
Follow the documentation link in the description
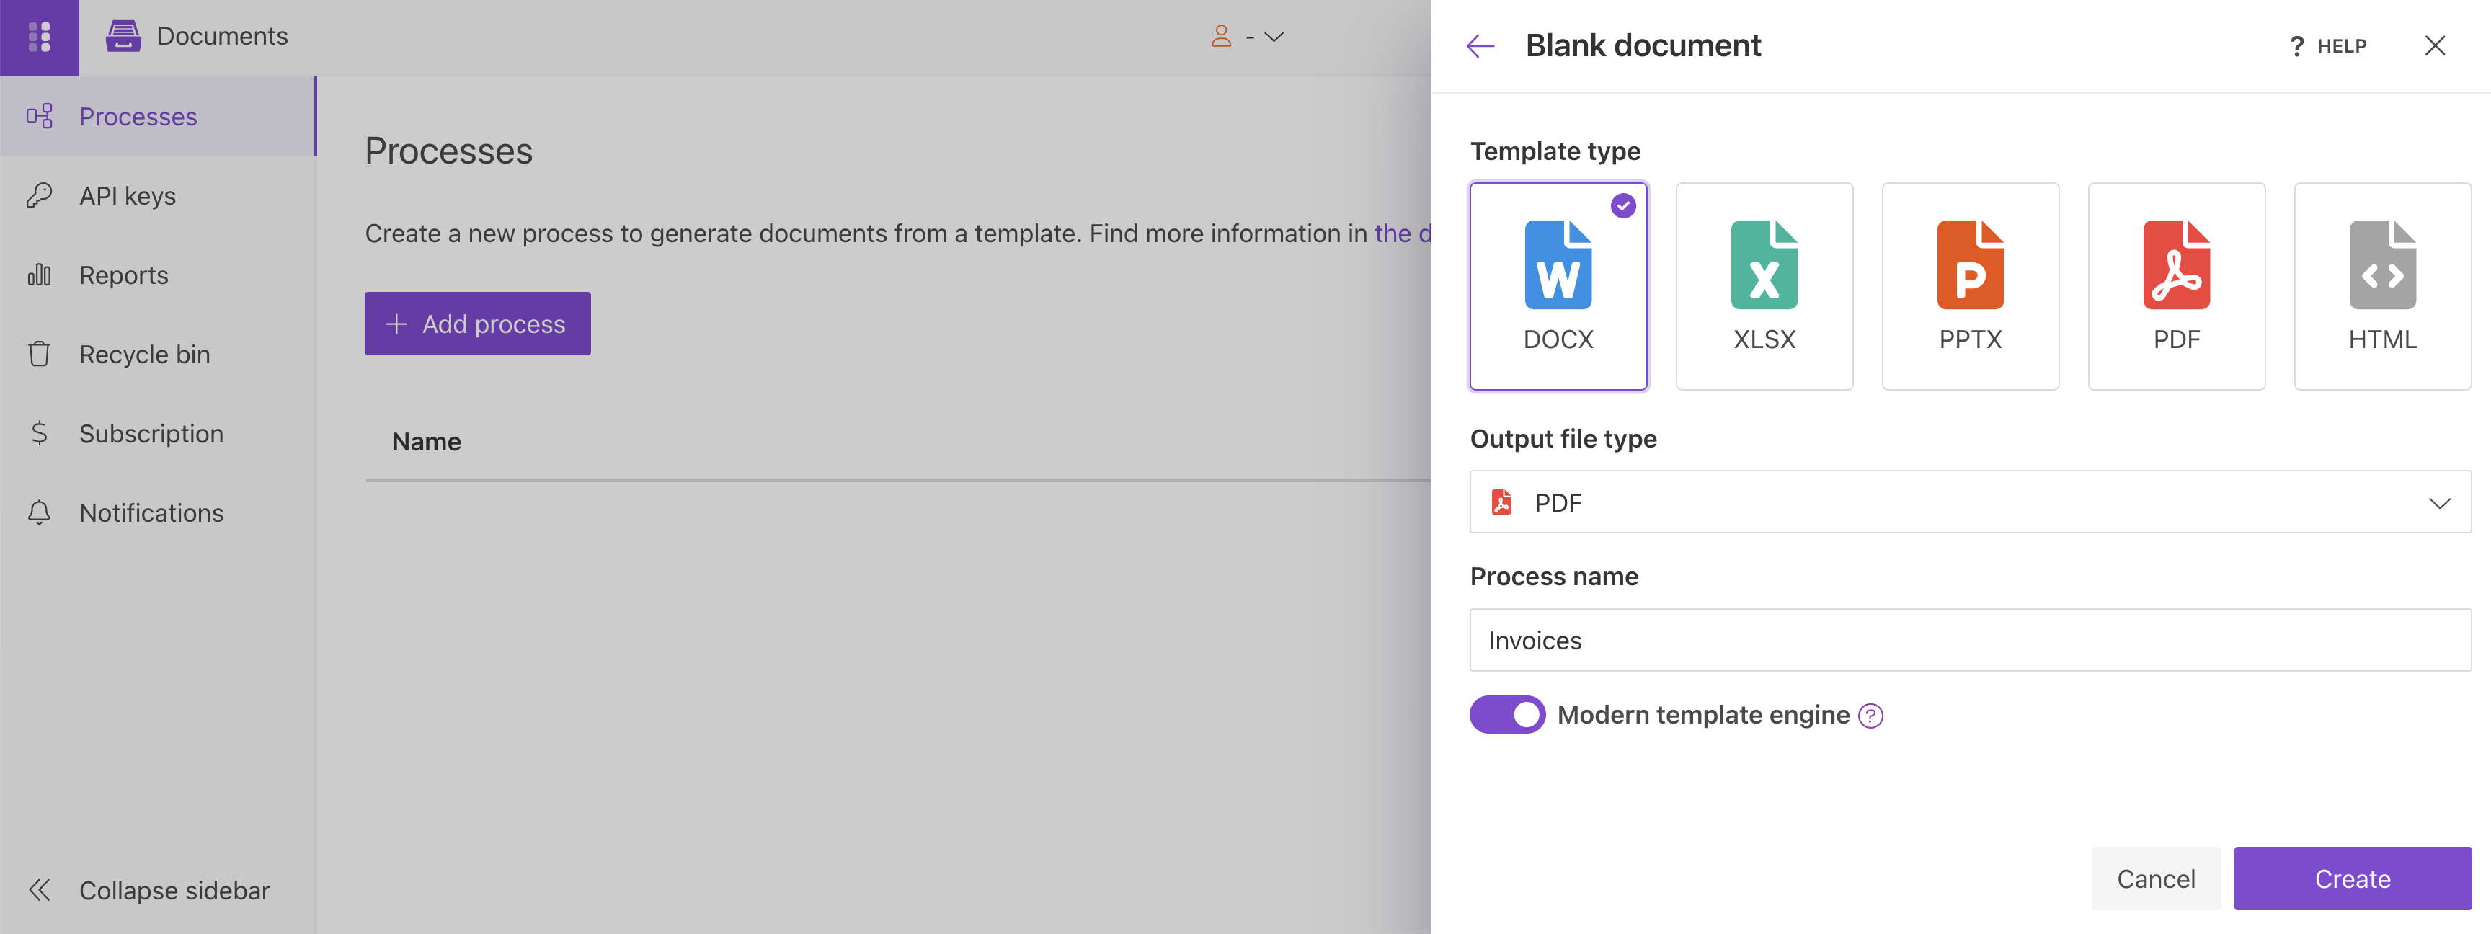point(1402,233)
